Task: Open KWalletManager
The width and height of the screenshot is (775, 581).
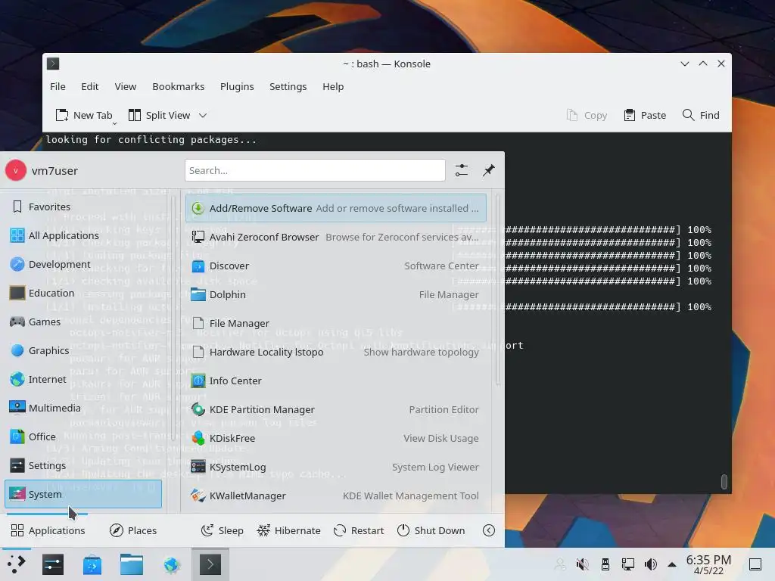Action: [335, 496]
